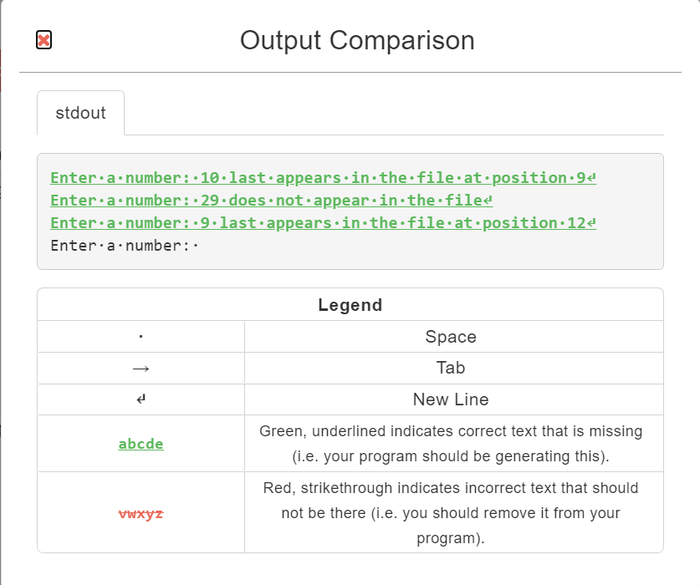Select the space dot symbol in legend
This screenshot has height=585, width=700.
coord(140,336)
